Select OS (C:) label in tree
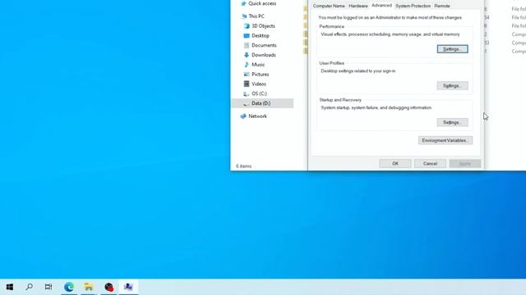 [260, 93]
